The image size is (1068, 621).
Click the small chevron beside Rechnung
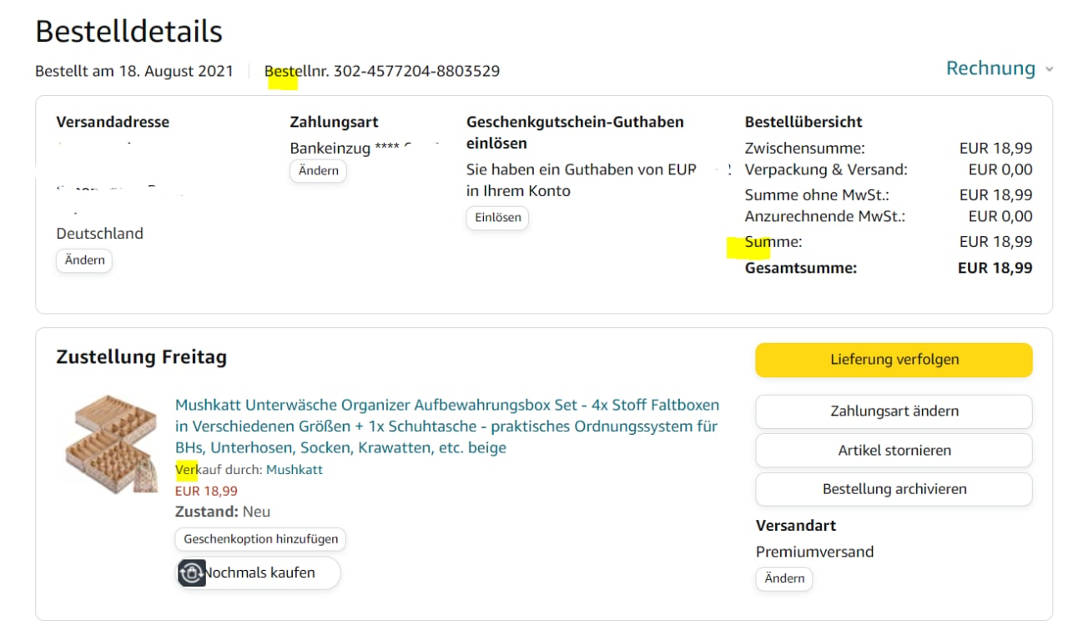pos(1049,69)
